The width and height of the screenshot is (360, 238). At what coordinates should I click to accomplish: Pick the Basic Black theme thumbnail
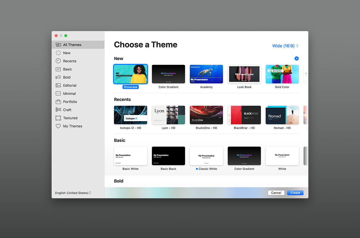point(168,156)
